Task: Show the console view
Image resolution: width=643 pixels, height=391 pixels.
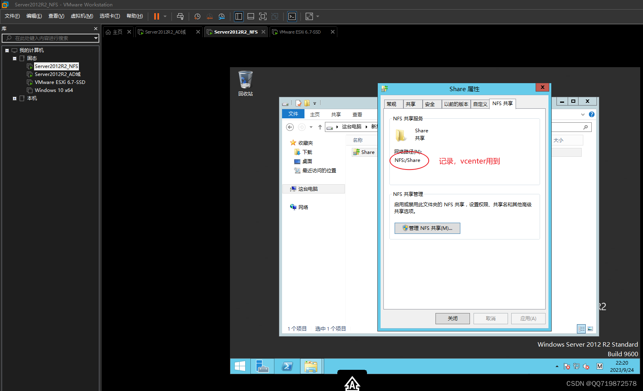Action: point(292,16)
